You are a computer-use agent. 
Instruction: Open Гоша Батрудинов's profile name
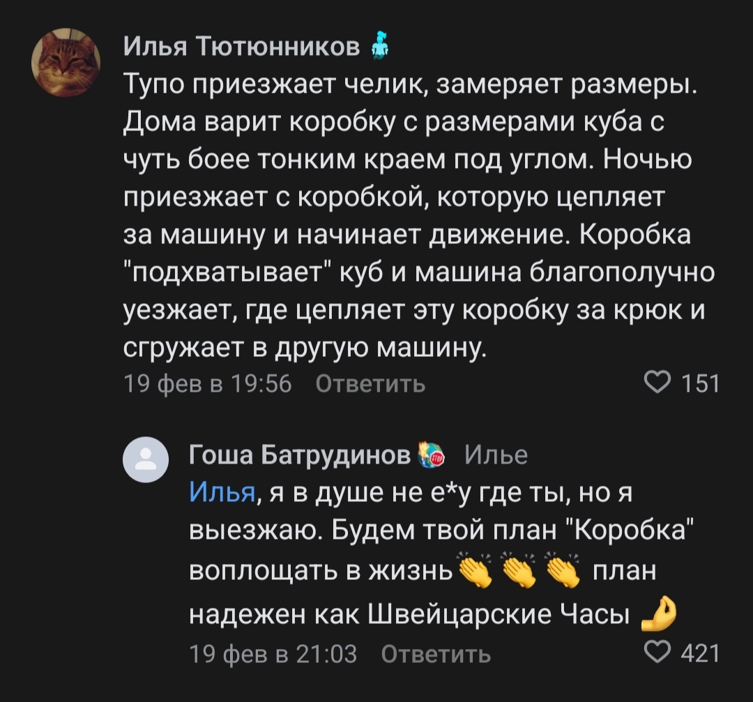(300, 454)
